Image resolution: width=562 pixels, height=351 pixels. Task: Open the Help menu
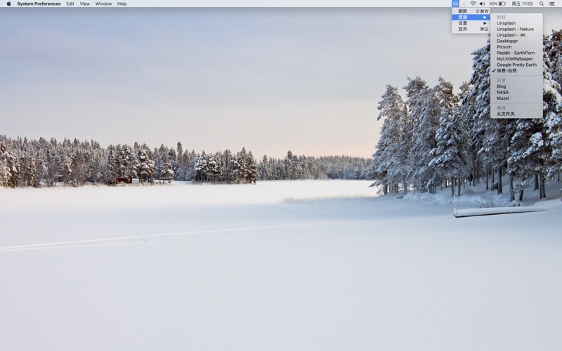click(122, 4)
